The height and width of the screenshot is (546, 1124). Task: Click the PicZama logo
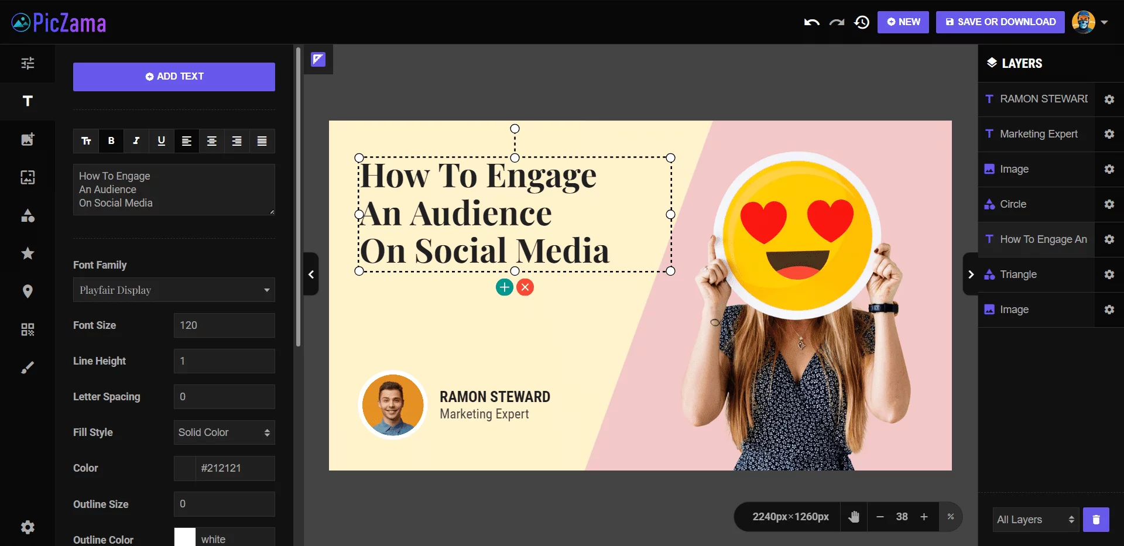(x=59, y=23)
